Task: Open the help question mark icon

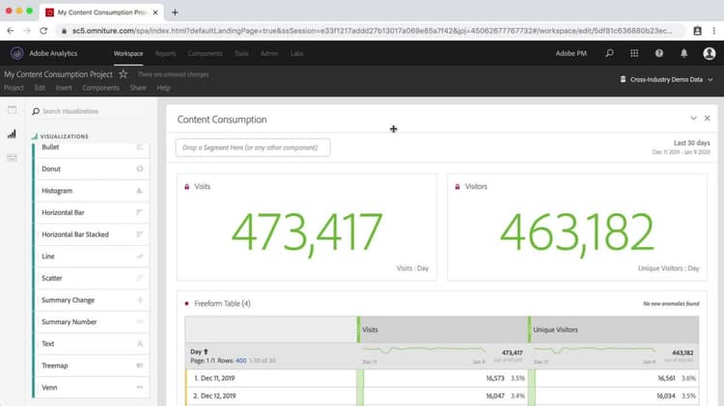Action: click(659, 53)
